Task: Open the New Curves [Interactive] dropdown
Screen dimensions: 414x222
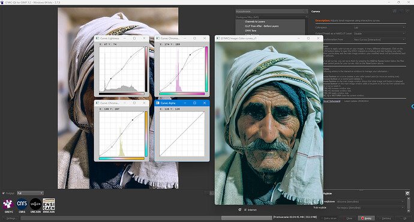Action: coord(379,40)
